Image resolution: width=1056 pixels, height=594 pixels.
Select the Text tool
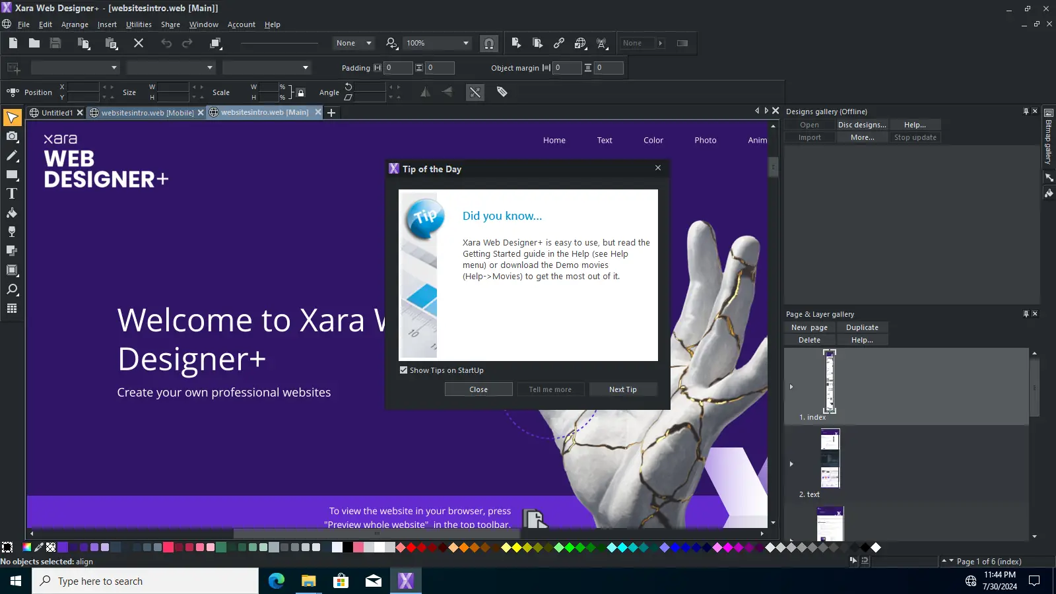(x=12, y=194)
